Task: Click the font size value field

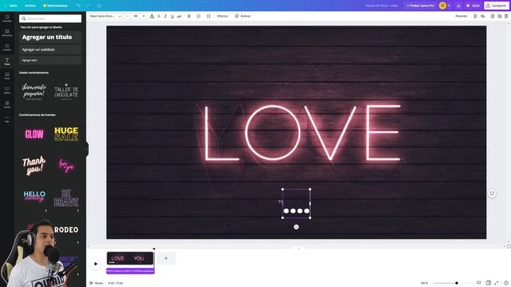Action: pyautogui.click(x=136, y=16)
